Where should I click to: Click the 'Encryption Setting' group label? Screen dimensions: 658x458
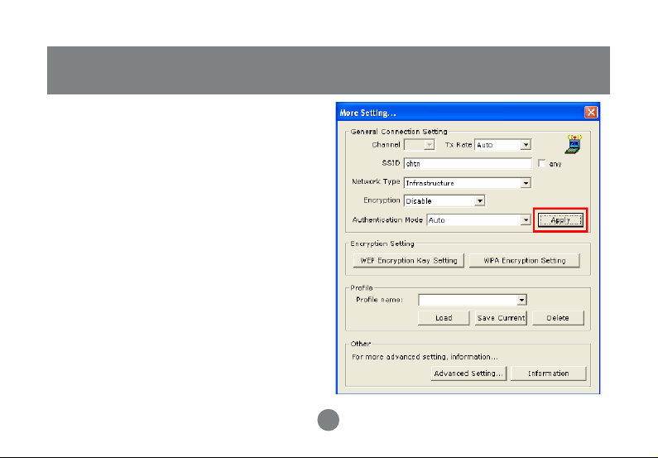382,243
